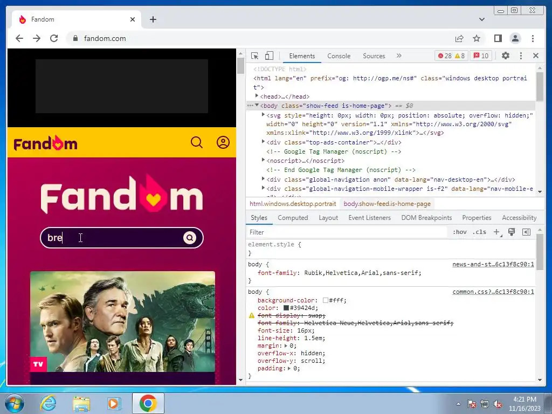Select the Styles tab

pyautogui.click(x=259, y=218)
